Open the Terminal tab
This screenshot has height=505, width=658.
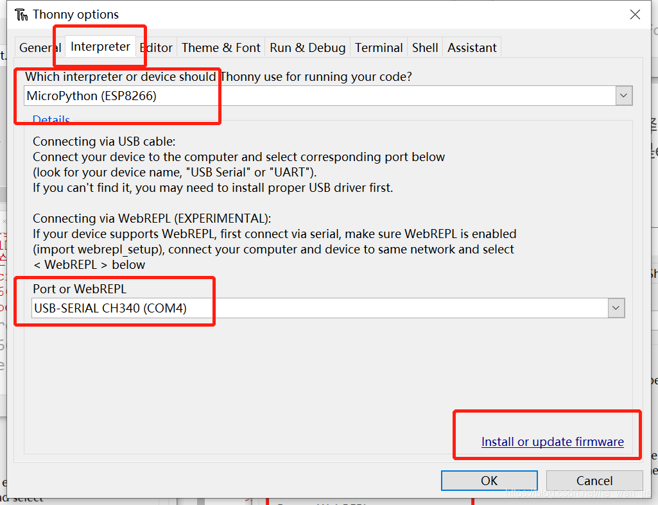[379, 47]
